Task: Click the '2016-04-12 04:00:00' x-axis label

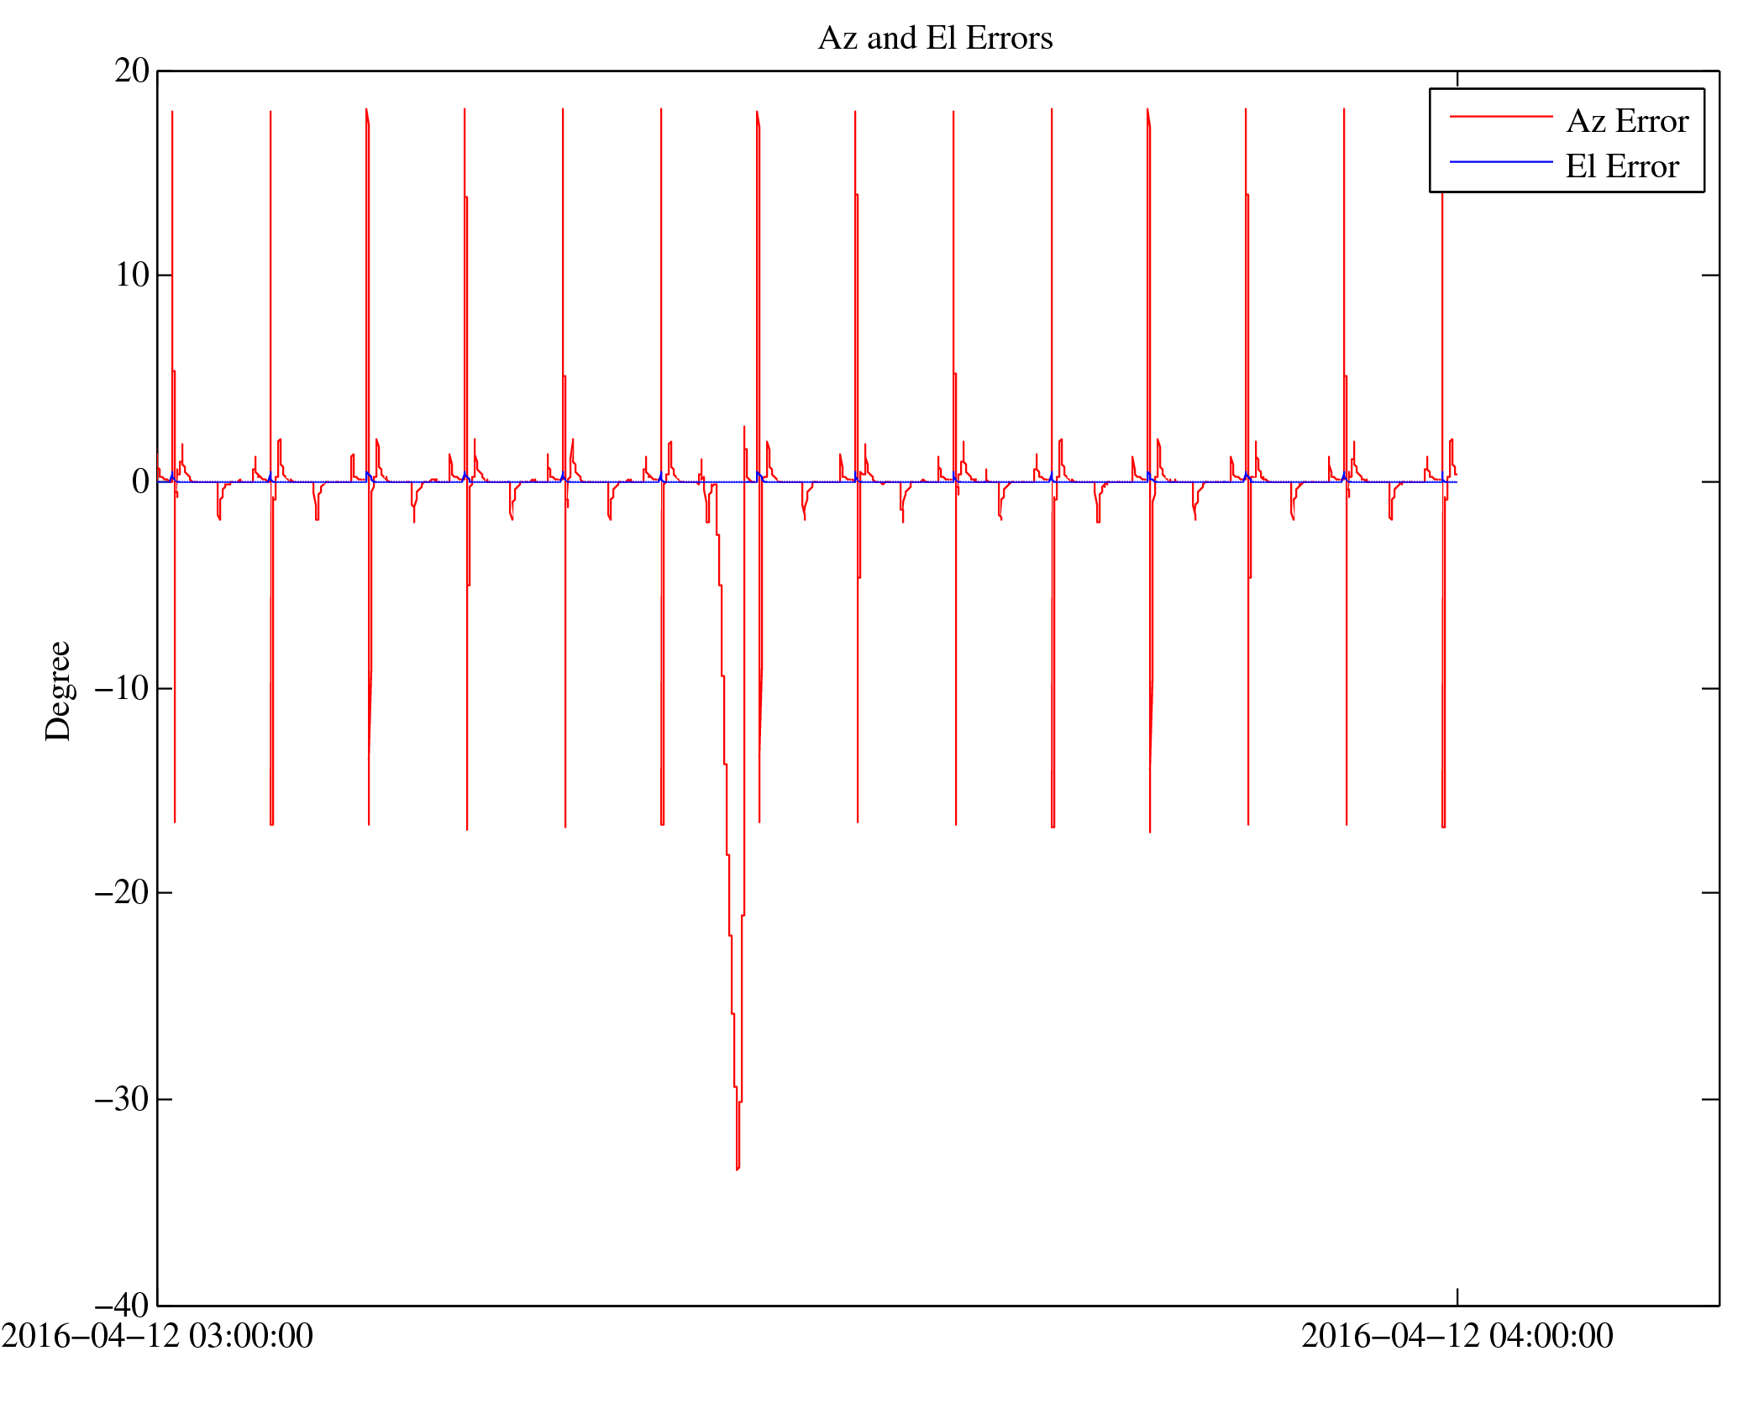Action: pos(1457,1337)
